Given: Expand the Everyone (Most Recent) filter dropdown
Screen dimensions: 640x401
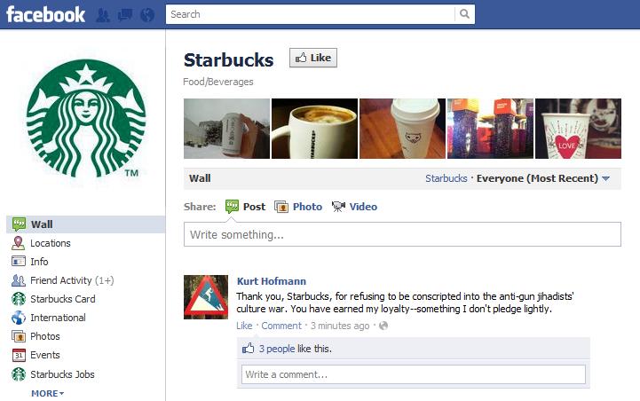Looking at the screenshot, I should click(543, 178).
